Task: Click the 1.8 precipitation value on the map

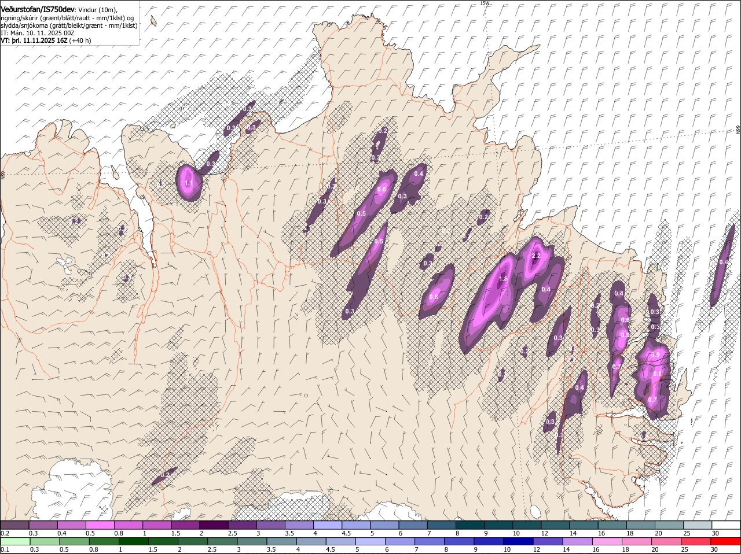Action: (x=503, y=279)
